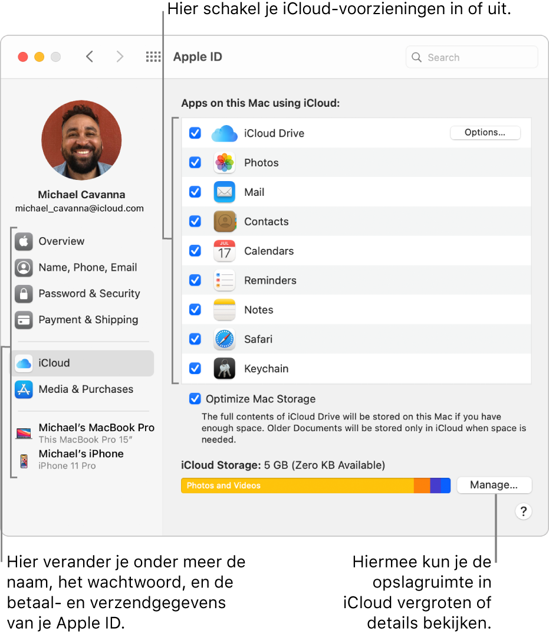
Task: Click the Contacts app icon
Action: [225, 221]
